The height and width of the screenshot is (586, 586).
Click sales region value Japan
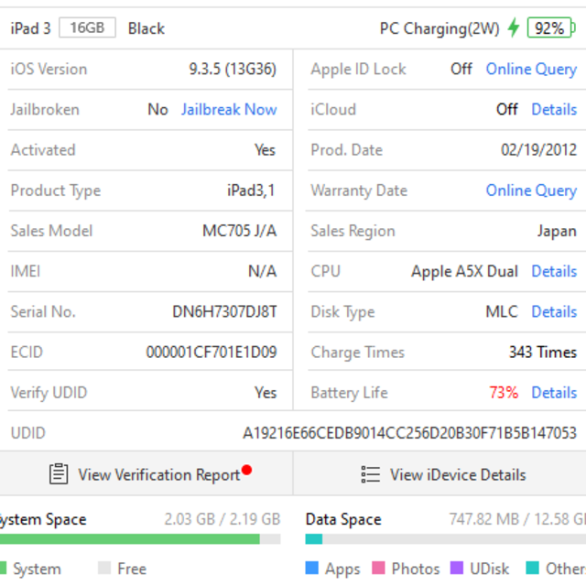(x=557, y=232)
